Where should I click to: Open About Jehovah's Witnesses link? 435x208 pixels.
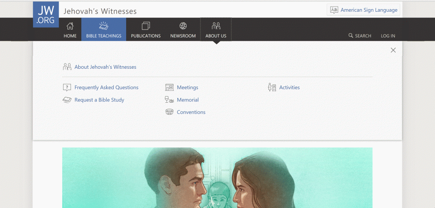coord(105,67)
